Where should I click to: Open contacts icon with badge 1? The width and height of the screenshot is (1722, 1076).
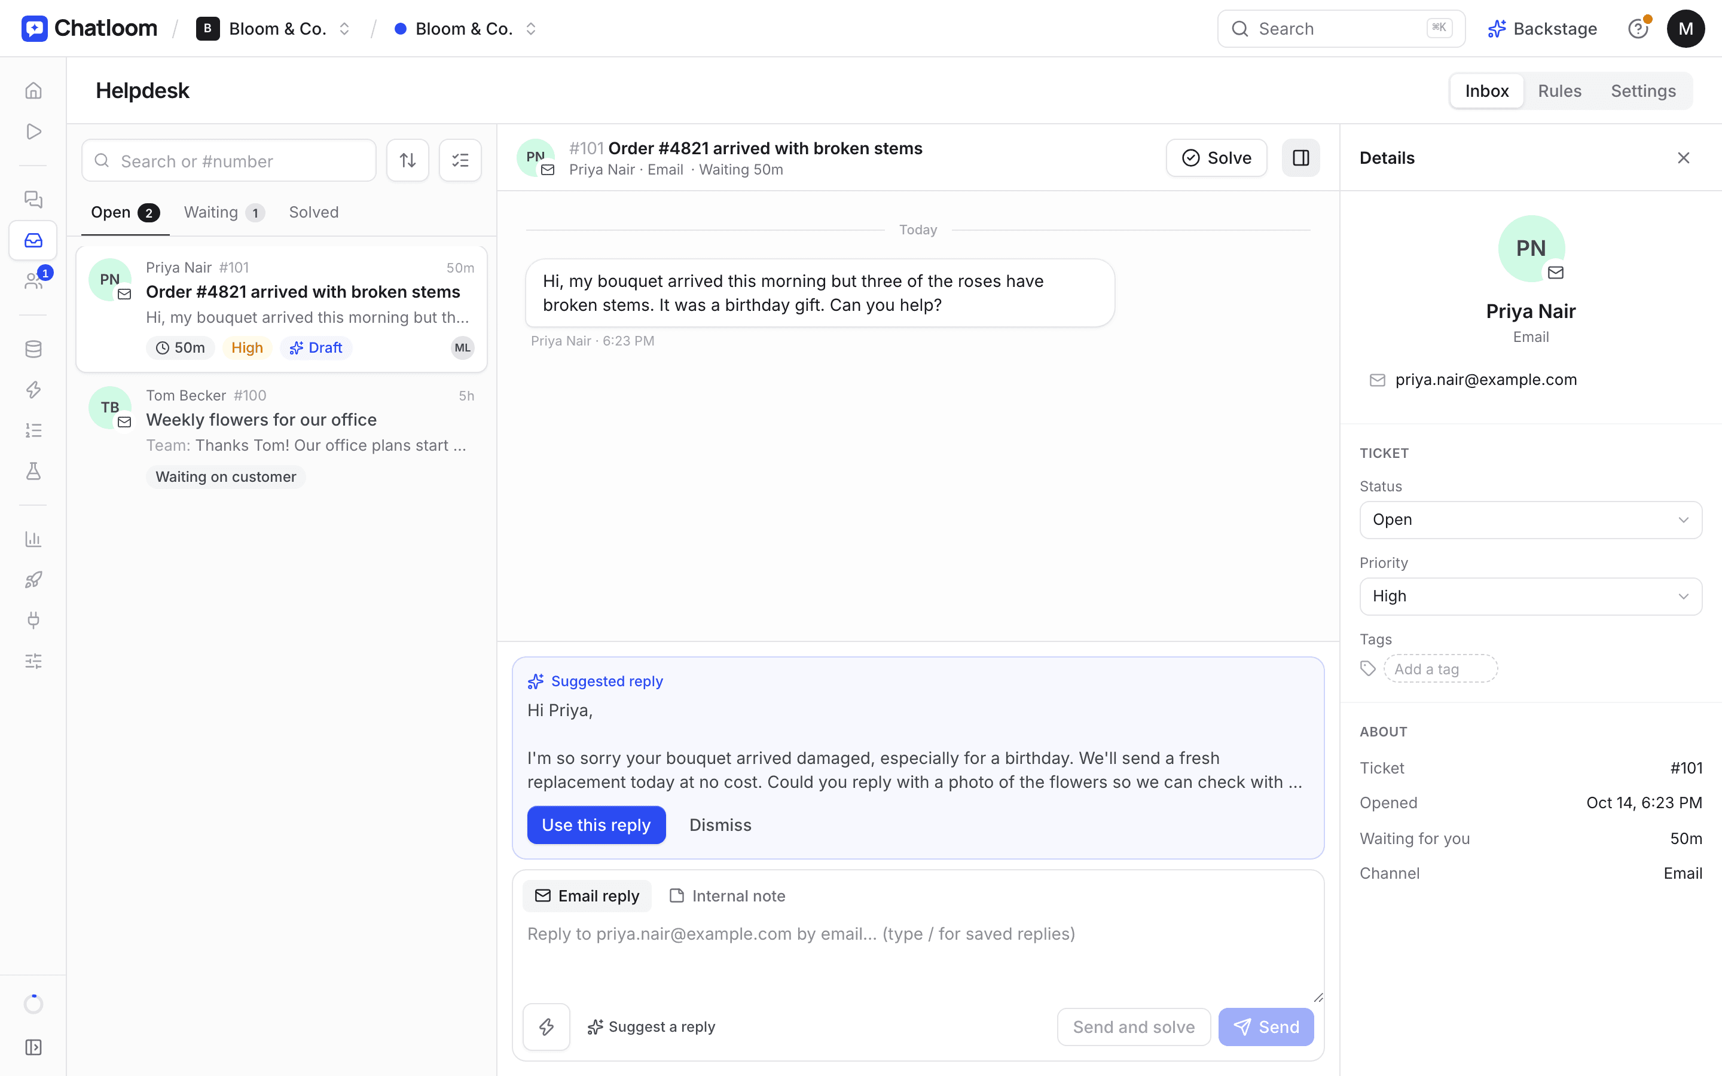(33, 281)
